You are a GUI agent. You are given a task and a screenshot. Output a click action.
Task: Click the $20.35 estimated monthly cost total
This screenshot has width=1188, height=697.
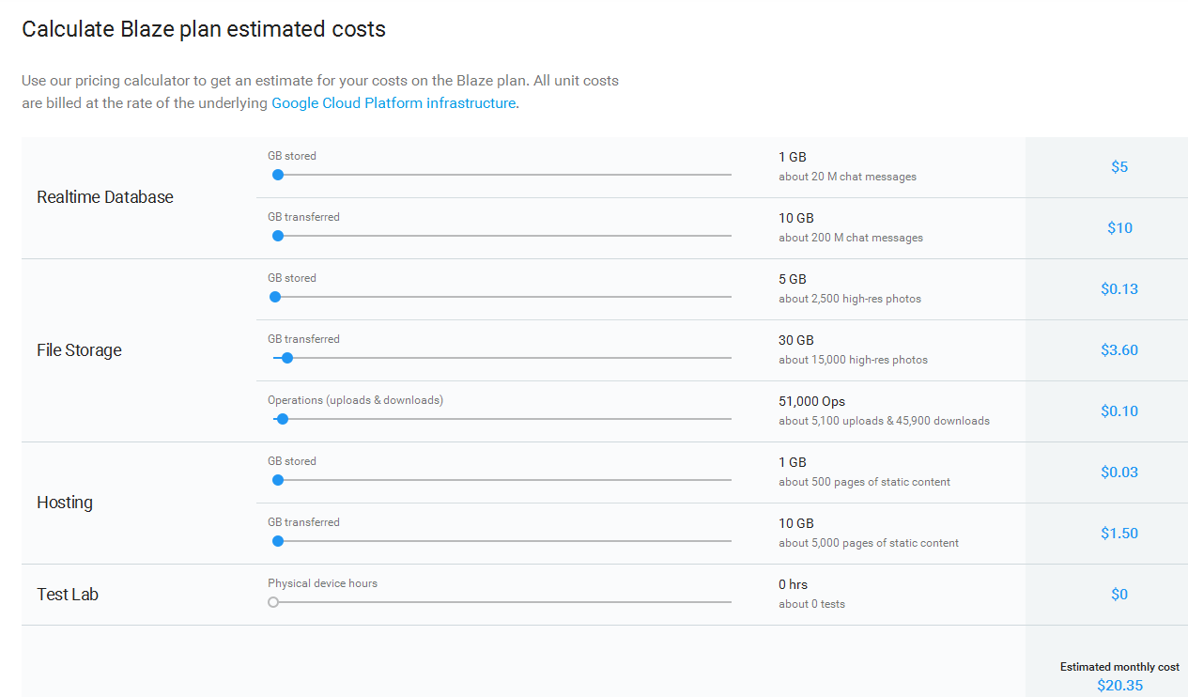click(1119, 686)
